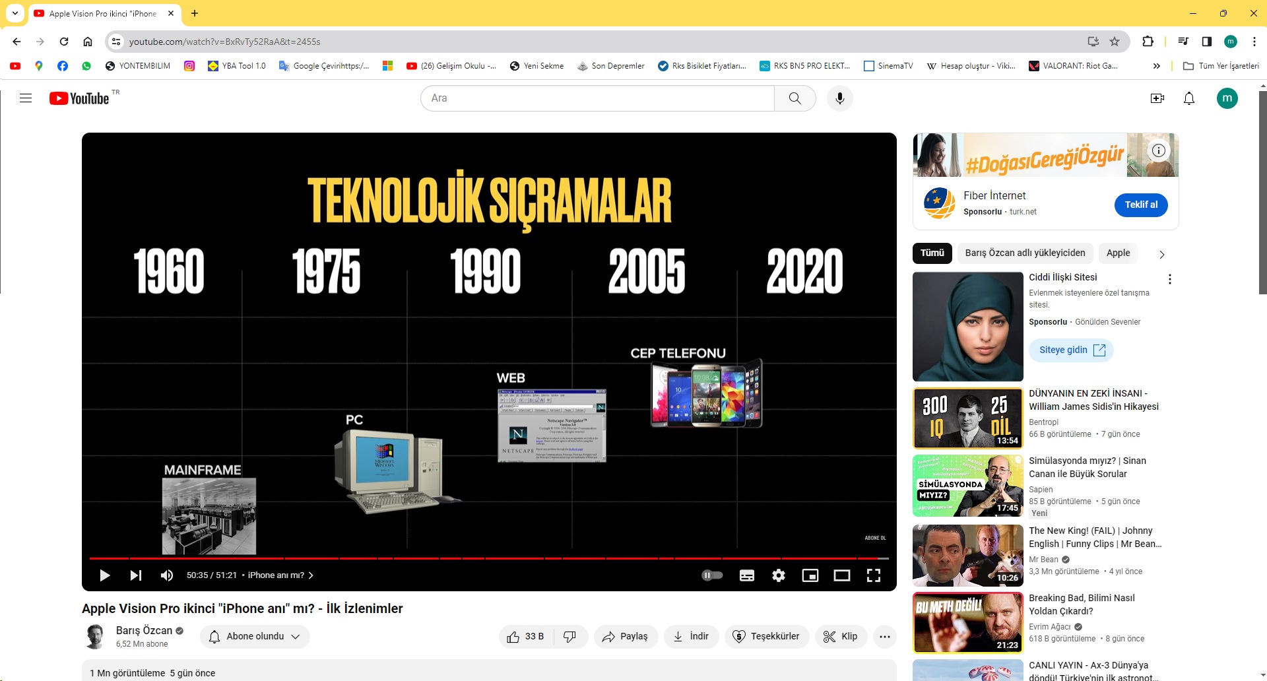The width and height of the screenshot is (1267, 681).
Task: Start voice search with the microphone
Action: tap(839, 98)
